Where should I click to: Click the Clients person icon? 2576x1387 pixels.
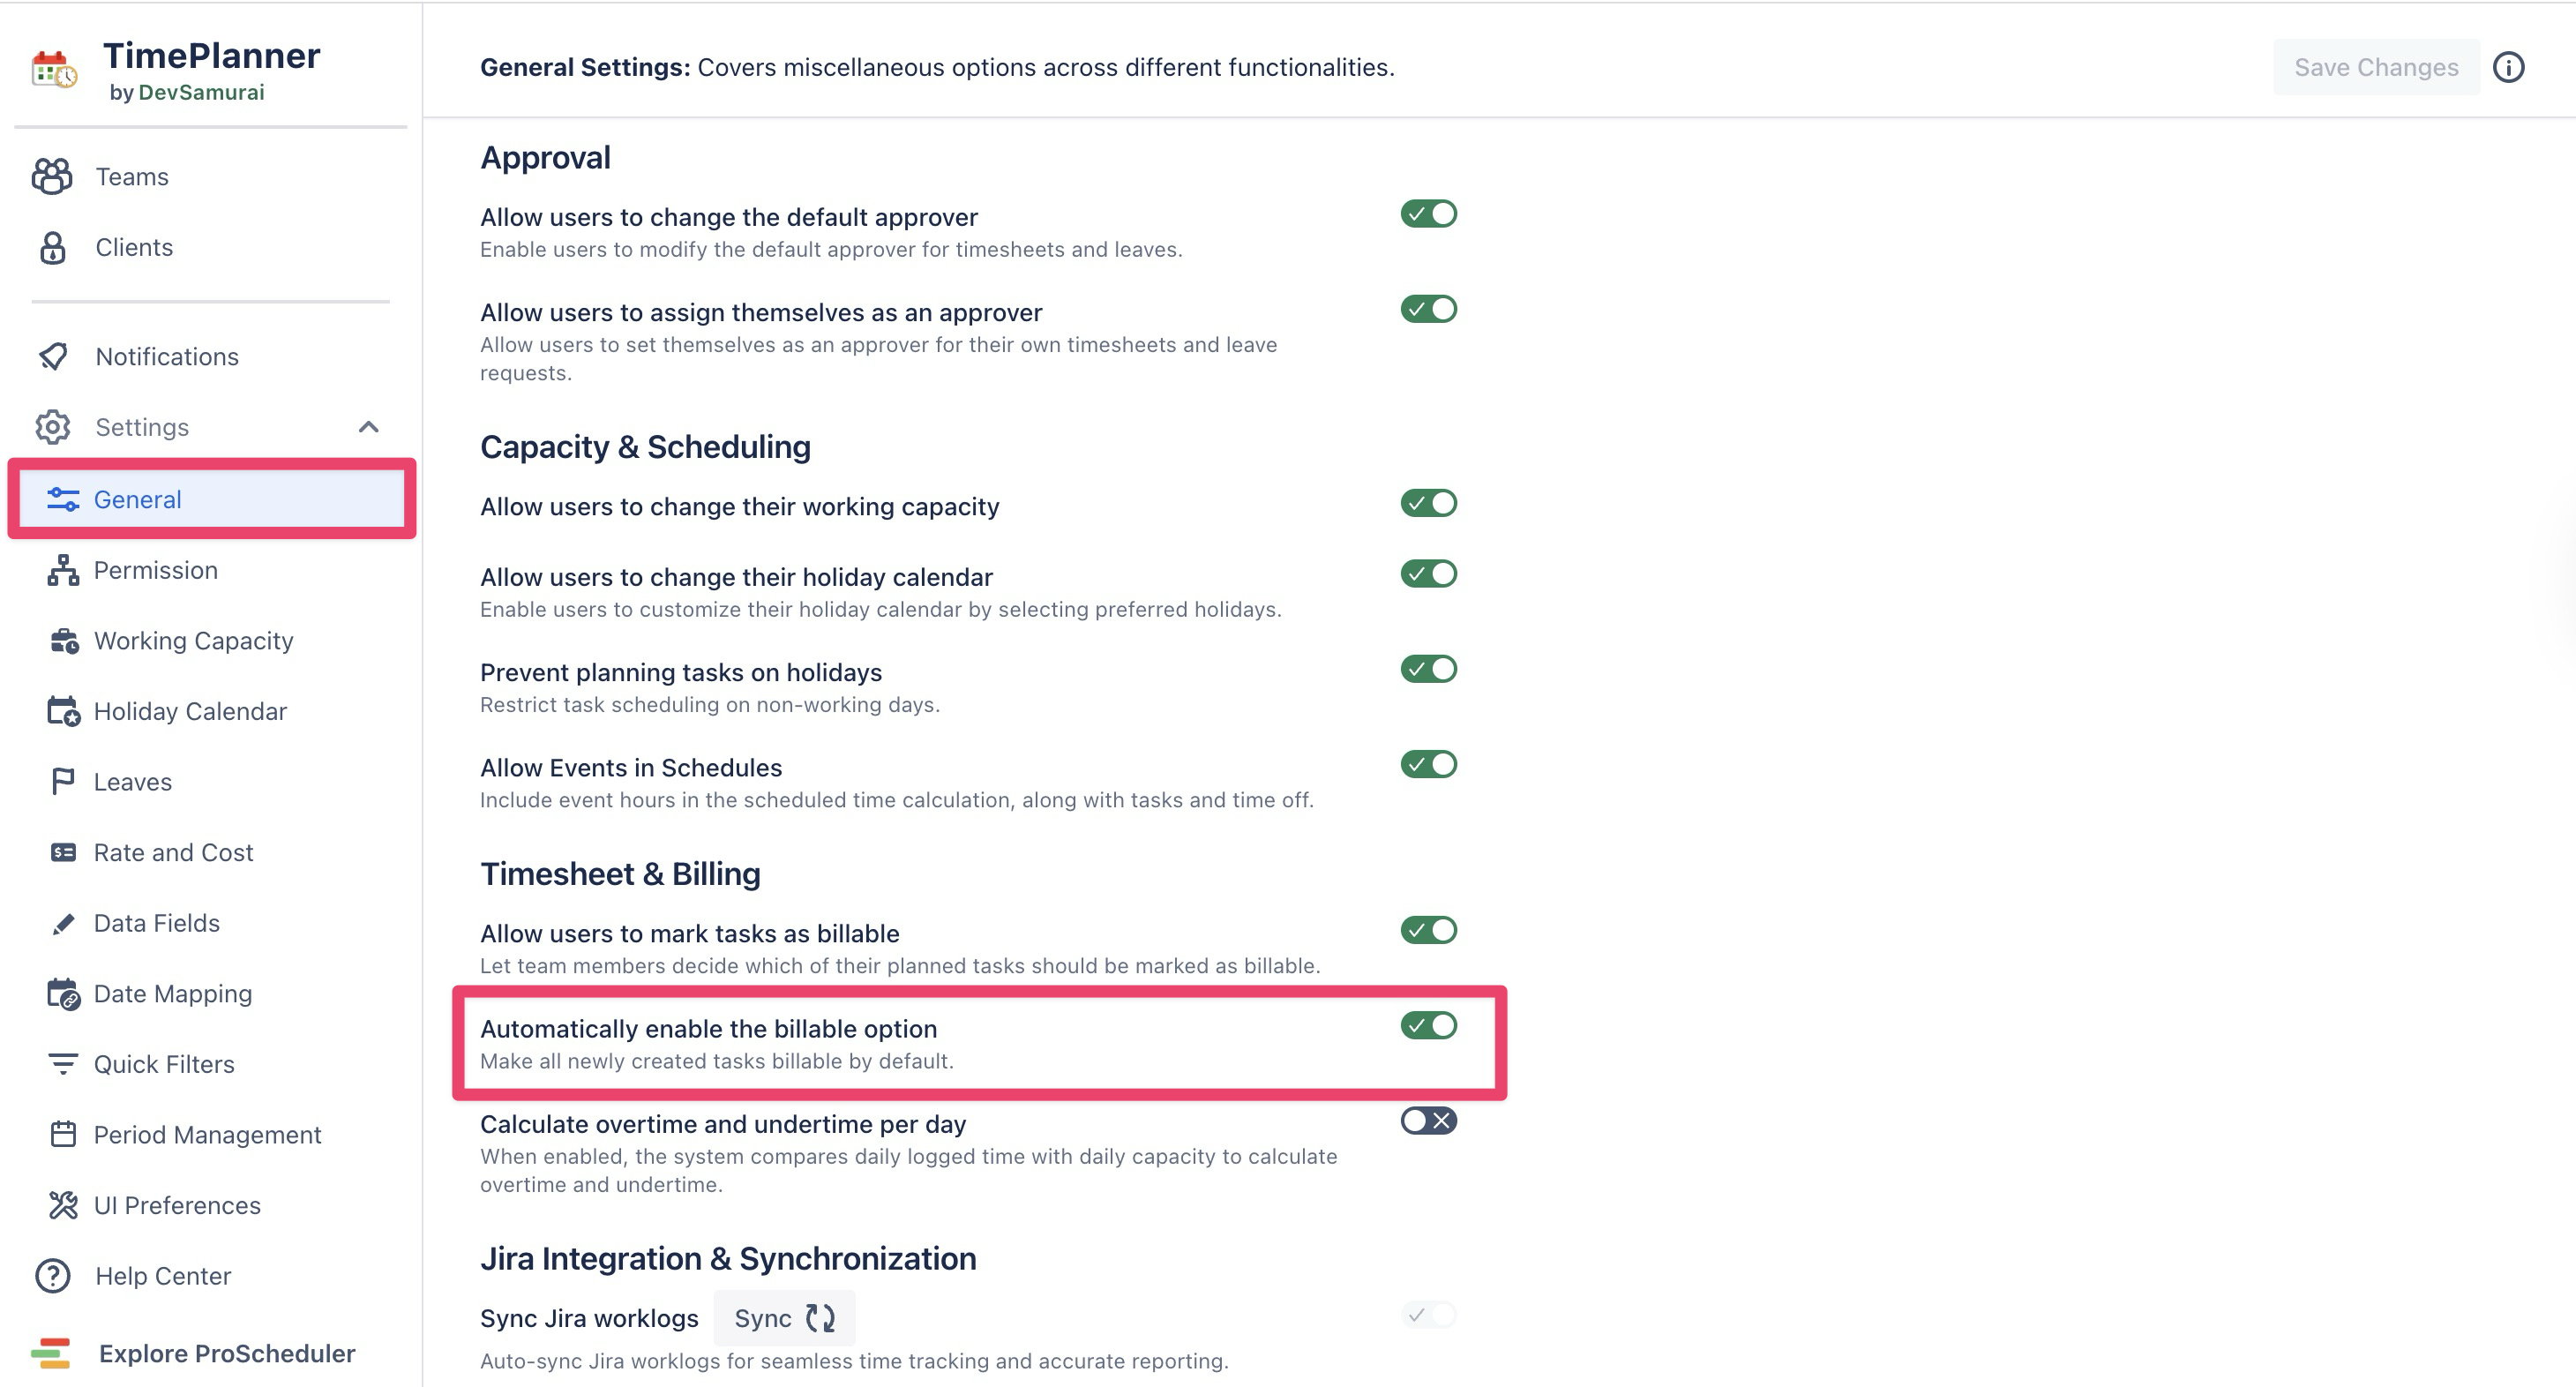click(x=52, y=247)
